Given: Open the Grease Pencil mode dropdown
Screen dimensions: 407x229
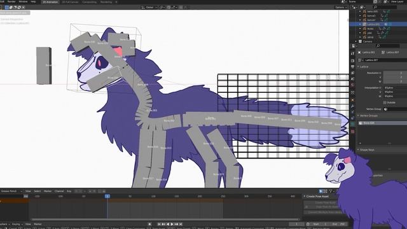Looking at the screenshot, I should (x=11, y=191).
